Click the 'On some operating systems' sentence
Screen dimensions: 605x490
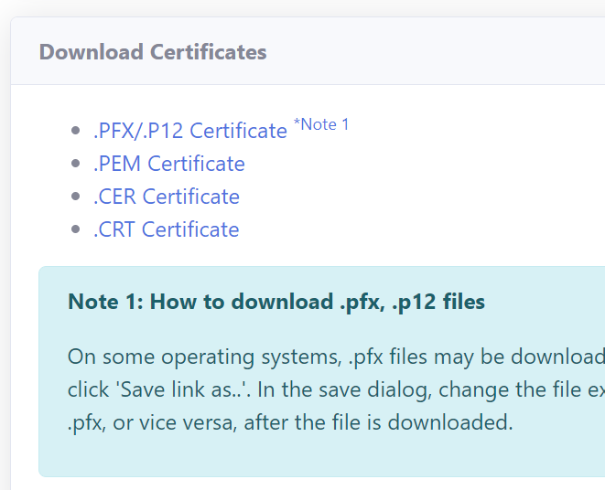tap(336, 357)
